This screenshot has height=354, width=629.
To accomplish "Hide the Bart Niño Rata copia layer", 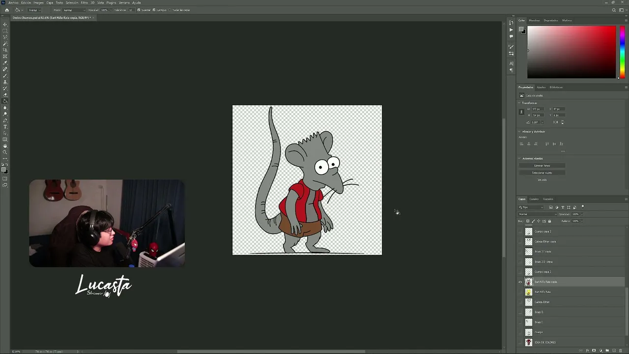I will tap(520, 282).
